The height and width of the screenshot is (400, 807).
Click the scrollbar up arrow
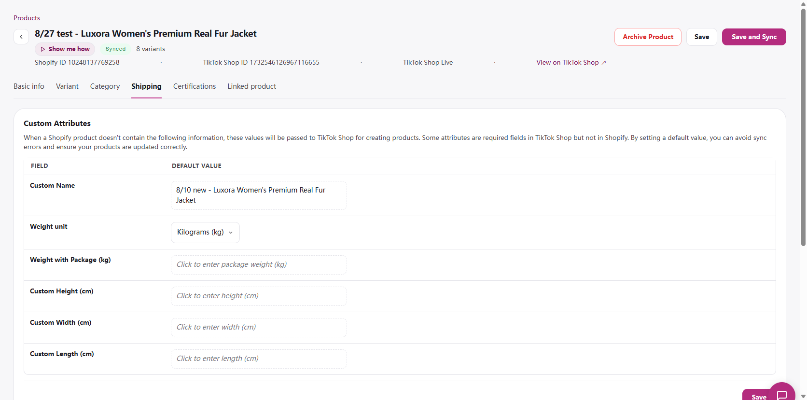pos(803,4)
